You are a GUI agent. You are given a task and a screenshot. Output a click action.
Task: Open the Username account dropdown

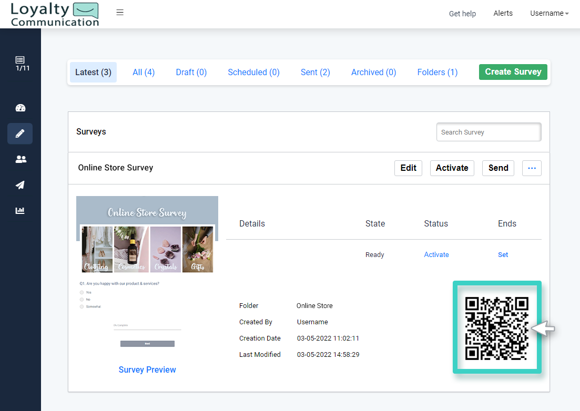click(549, 13)
